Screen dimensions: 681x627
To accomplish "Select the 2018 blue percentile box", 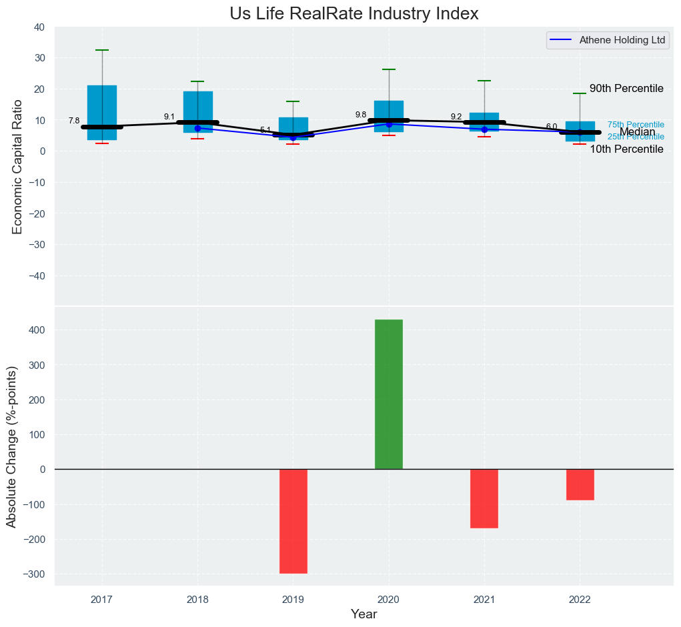I will [197, 105].
